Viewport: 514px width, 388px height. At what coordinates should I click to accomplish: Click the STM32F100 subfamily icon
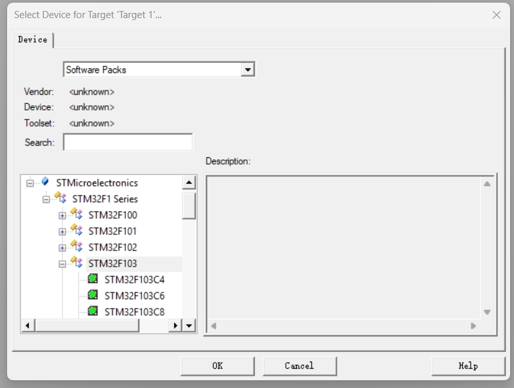(76, 214)
